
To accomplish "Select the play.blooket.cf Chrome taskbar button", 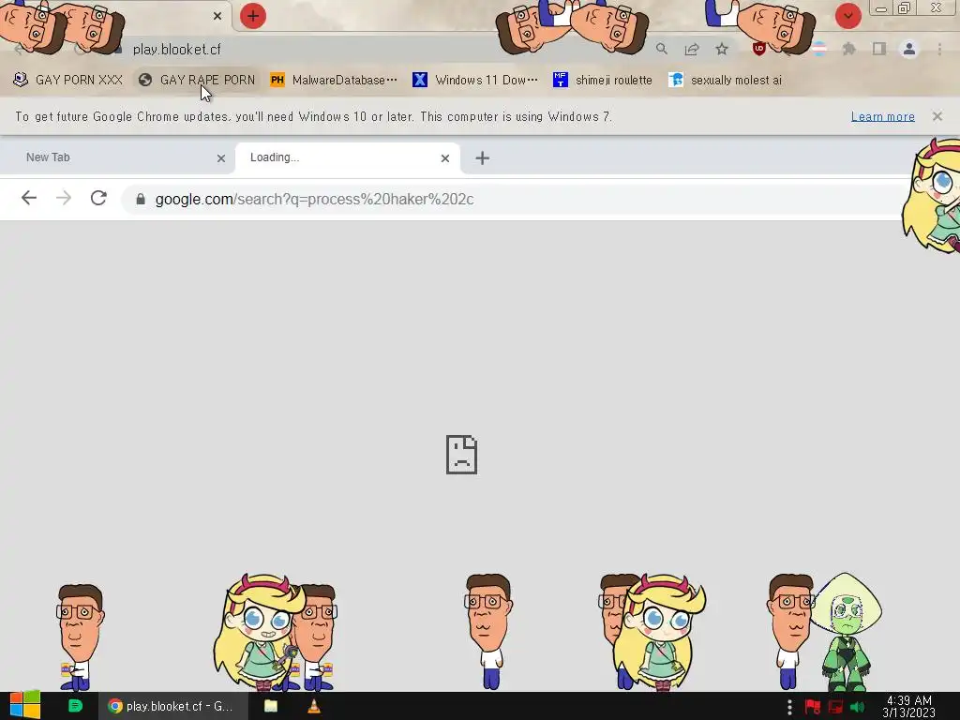I will [172, 706].
